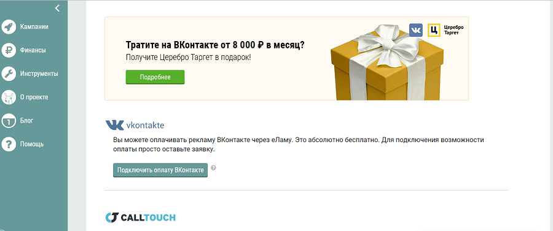Click the llama icon for О проекте
The image size is (553, 231).
coord(9,97)
